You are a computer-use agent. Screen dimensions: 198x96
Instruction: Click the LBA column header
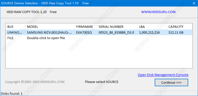coord(152,27)
